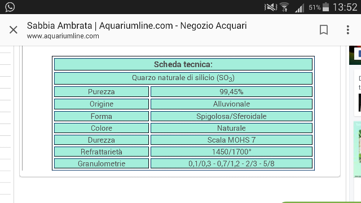This screenshot has width=361, height=203.
Task: Tap the Wi-Fi status icon
Action: click(x=284, y=7)
